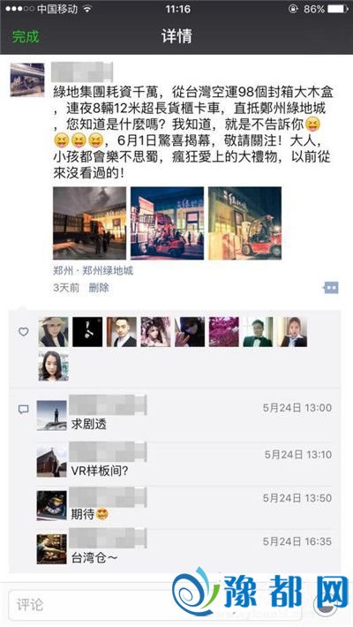Tap the 台湾仓~ comment

click(x=94, y=557)
